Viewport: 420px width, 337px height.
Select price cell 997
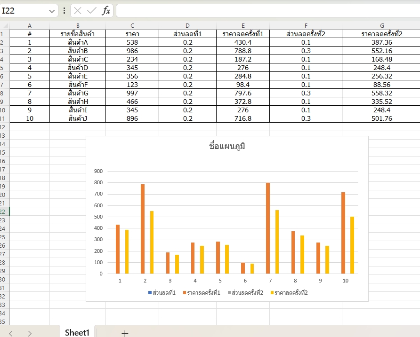(x=132, y=93)
